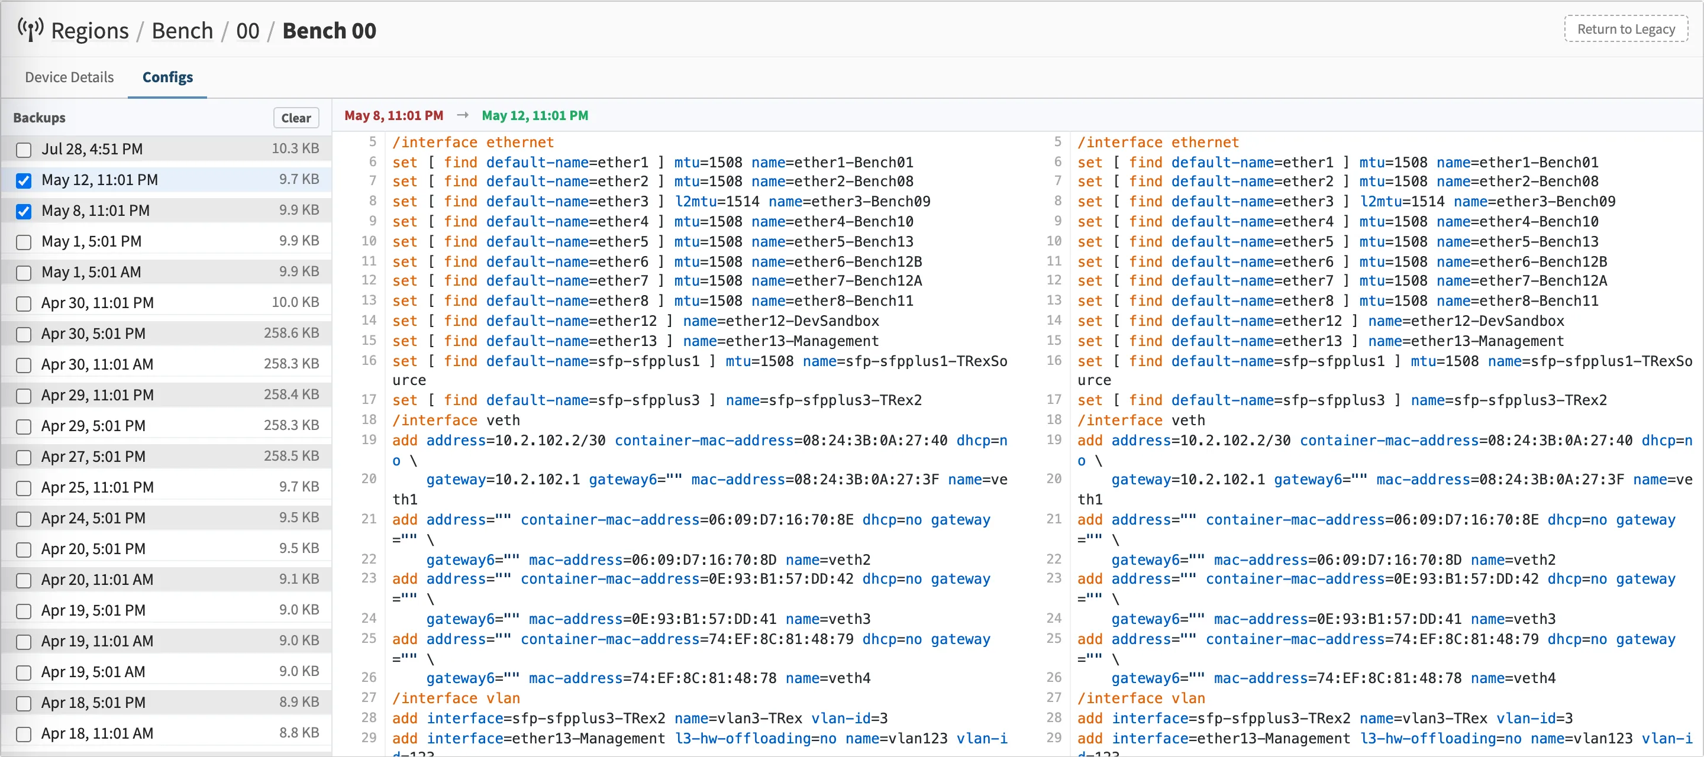Click left pane 'name=vlan3-TRex' on line 28
This screenshot has width=1704, height=757.
point(738,718)
